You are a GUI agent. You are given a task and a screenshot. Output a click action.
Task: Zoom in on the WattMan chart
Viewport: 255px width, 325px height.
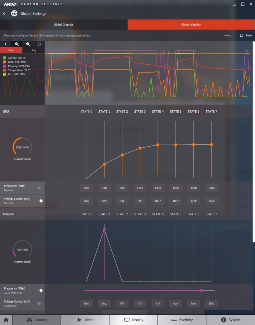[x=17, y=44]
